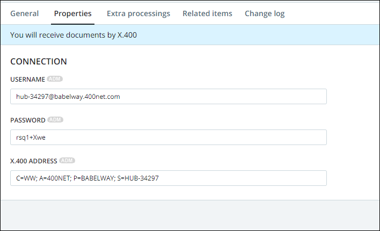Click the USERNAME field label
Screen dimensions: 380x231
click(x=27, y=80)
